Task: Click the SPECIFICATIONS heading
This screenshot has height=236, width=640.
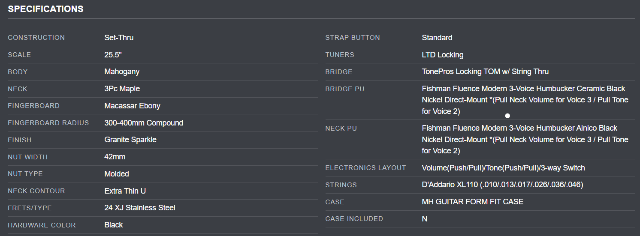Action: click(45, 9)
